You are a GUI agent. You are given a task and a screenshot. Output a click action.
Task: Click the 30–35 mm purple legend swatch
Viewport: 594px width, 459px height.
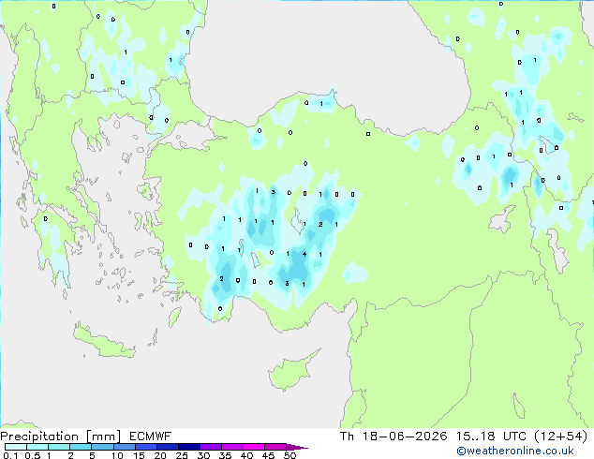[210, 447]
